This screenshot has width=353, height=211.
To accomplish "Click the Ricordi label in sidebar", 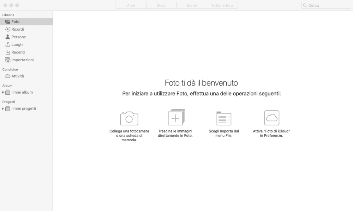I will click(x=18, y=29).
